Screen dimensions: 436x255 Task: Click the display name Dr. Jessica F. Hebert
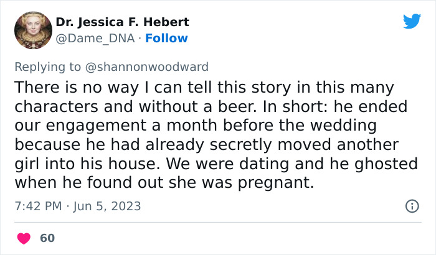tap(122, 22)
